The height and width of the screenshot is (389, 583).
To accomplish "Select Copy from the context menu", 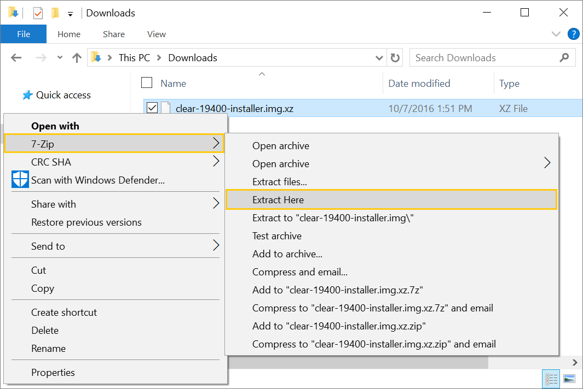I will coord(116,288).
